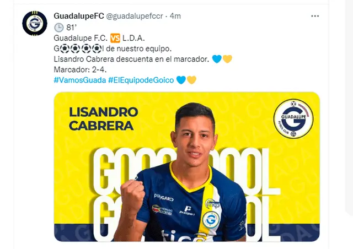Viewport: 353px width, 249px height.
Task: Click the yellow heart after marcador
Action: coord(227,59)
